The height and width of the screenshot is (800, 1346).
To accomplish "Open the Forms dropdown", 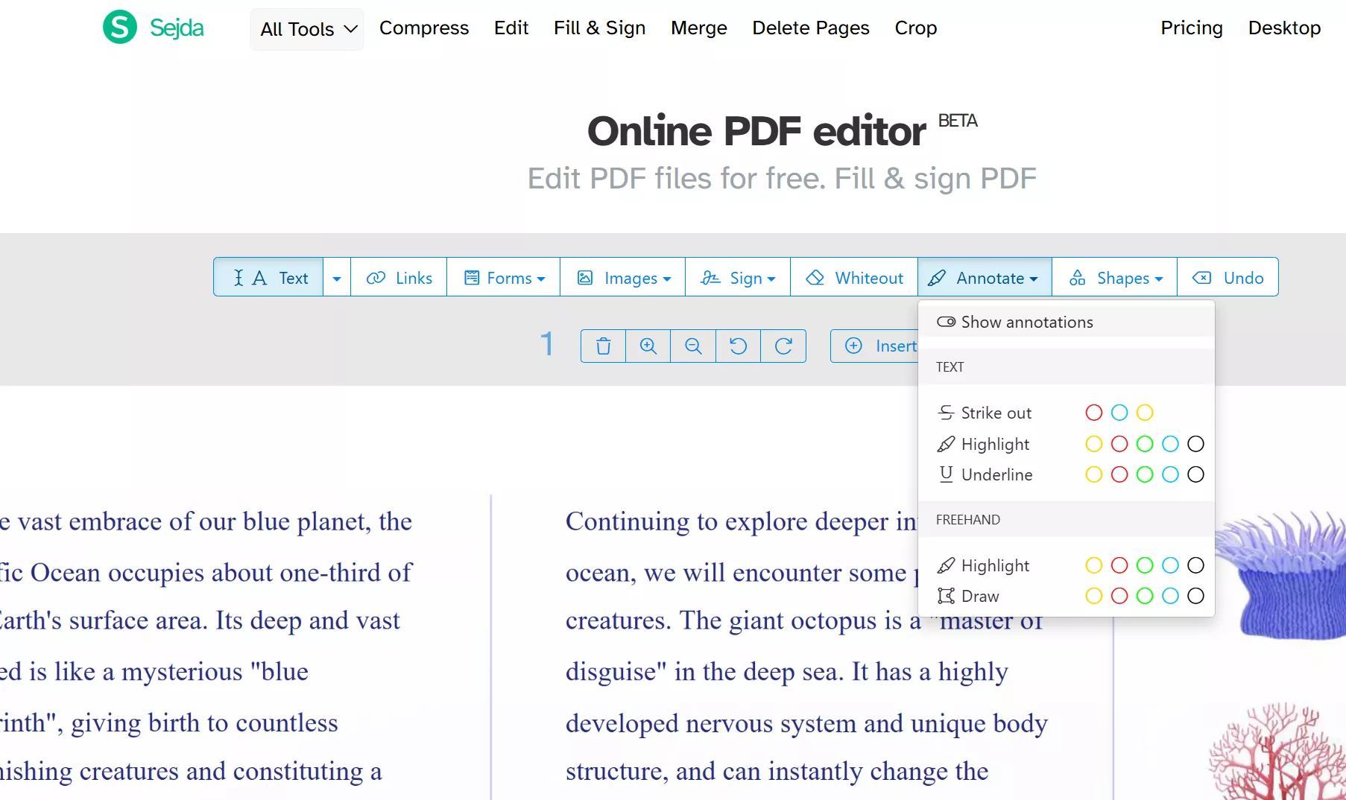I will (504, 278).
